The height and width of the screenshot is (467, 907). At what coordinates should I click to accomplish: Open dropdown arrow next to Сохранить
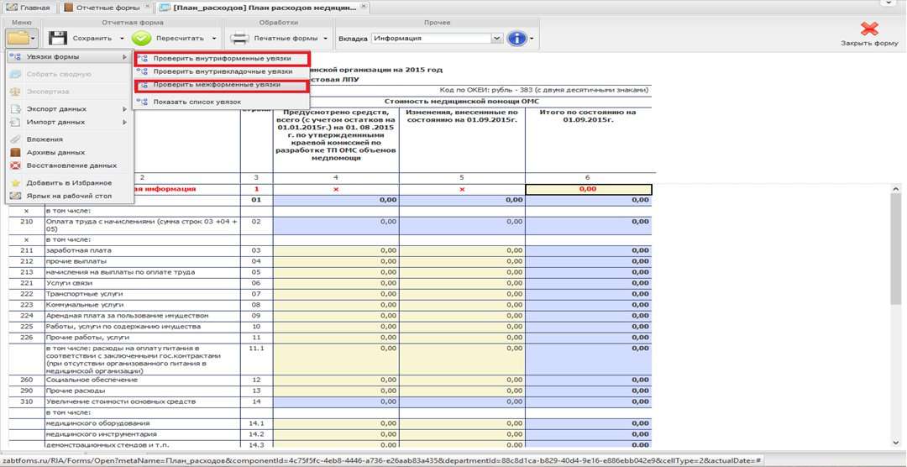(122, 39)
